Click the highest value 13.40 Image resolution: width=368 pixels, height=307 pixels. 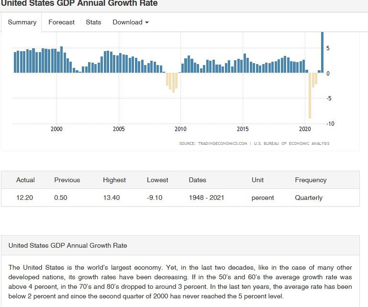tap(112, 197)
